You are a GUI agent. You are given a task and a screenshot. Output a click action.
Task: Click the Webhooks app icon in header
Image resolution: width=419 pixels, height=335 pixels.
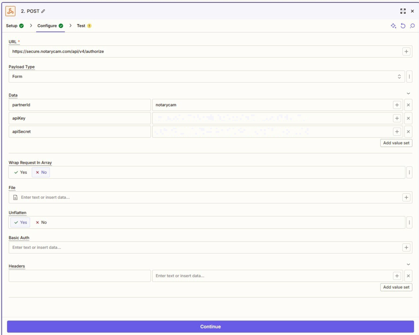click(x=10, y=11)
